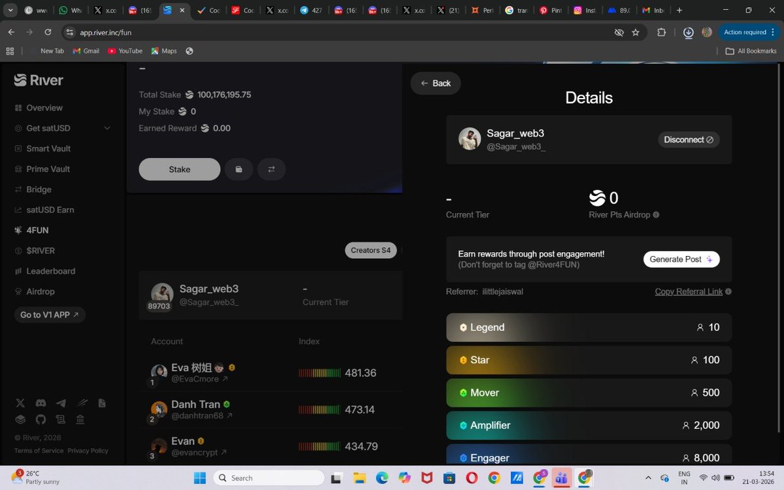Click the diagonal lines icon in sidebar footer
This screenshot has width=784, height=490.
pyautogui.click(x=82, y=404)
